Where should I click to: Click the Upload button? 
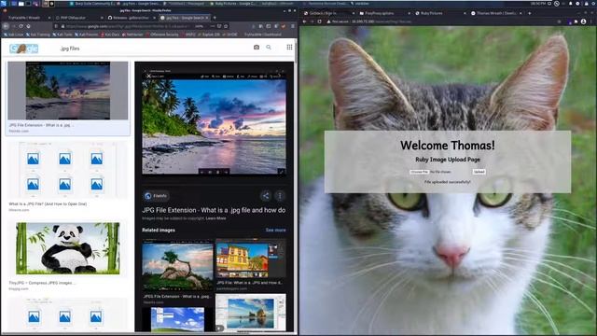pos(479,172)
